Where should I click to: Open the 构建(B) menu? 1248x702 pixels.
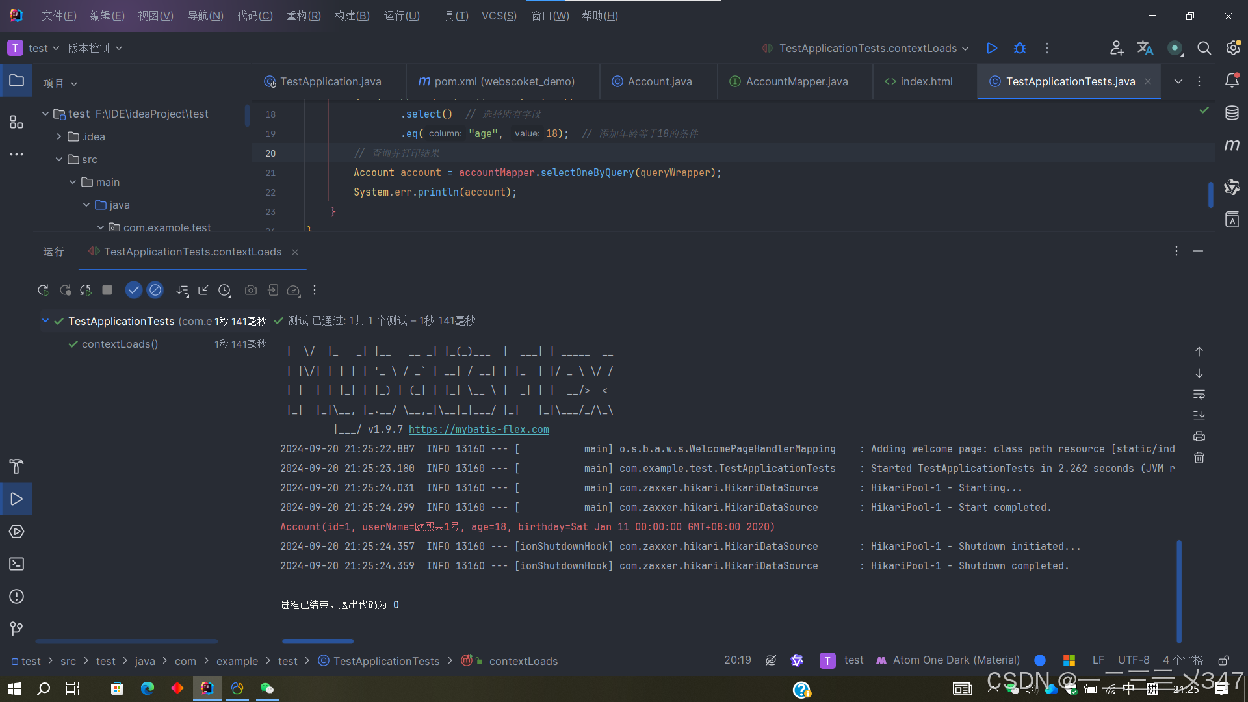[x=352, y=16]
